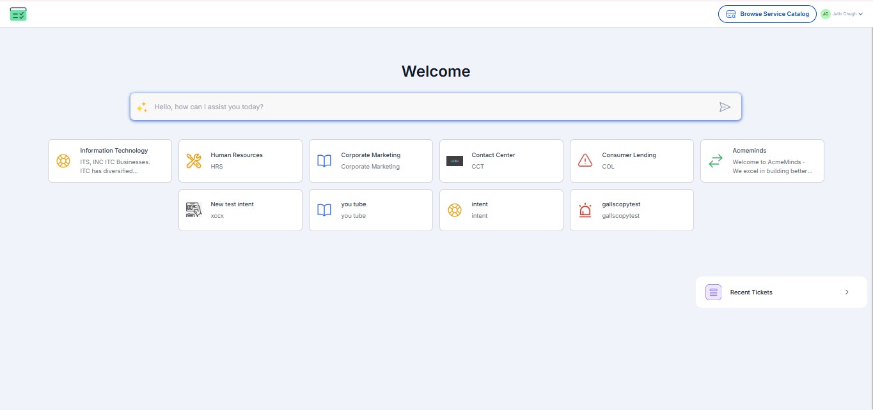The image size is (873, 410).
Task: Click the red siren icon on gallscopytest
Action: [x=585, y=210]
